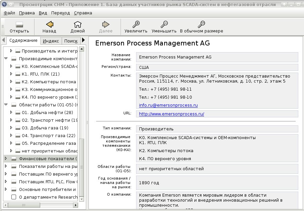Select the Содержание tab
The height and width of the screenshot is (211, 304).
point(23,40)
